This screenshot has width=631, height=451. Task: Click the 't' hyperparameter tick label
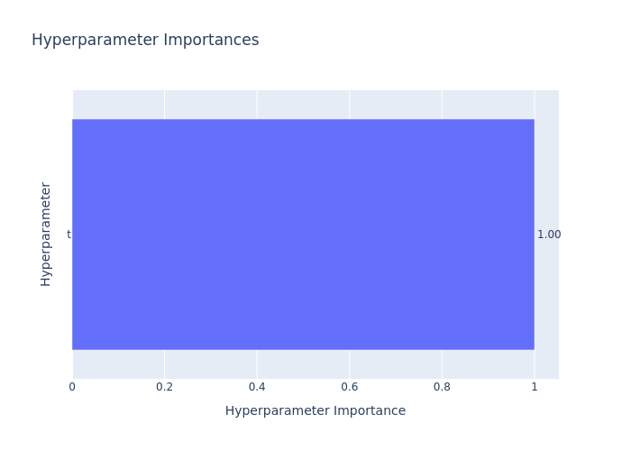pos(69,235)
